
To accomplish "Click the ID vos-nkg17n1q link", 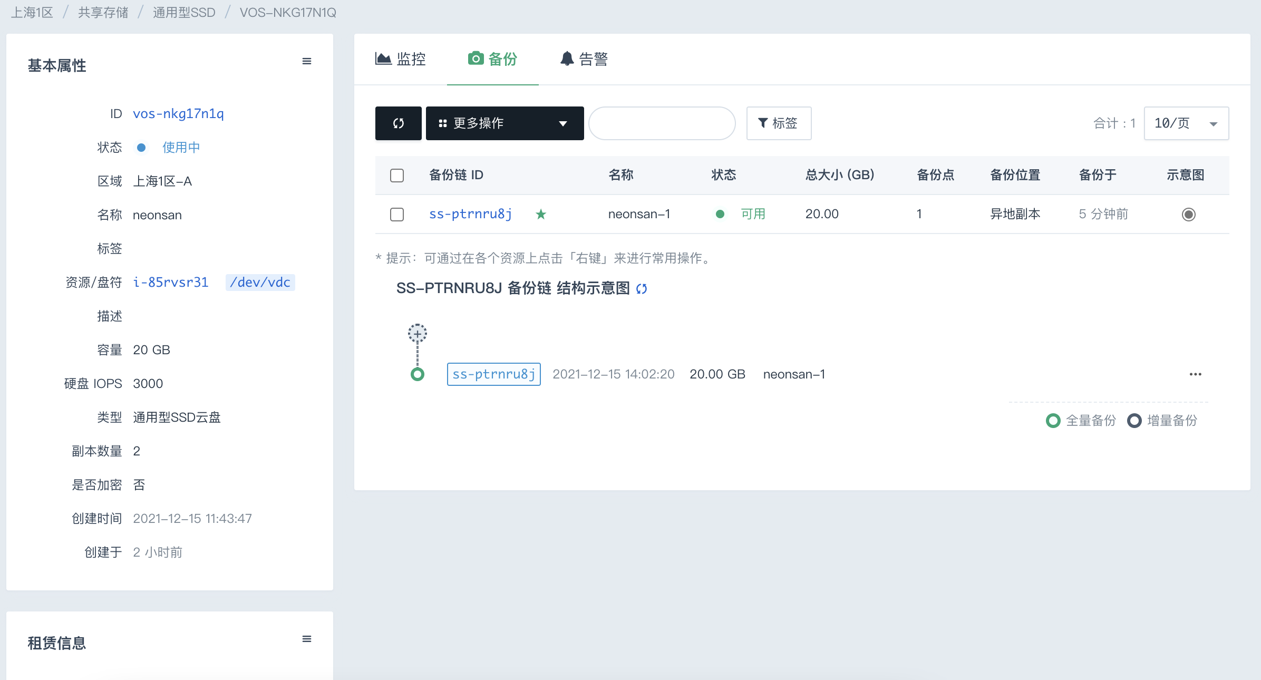I will point(178,114).
